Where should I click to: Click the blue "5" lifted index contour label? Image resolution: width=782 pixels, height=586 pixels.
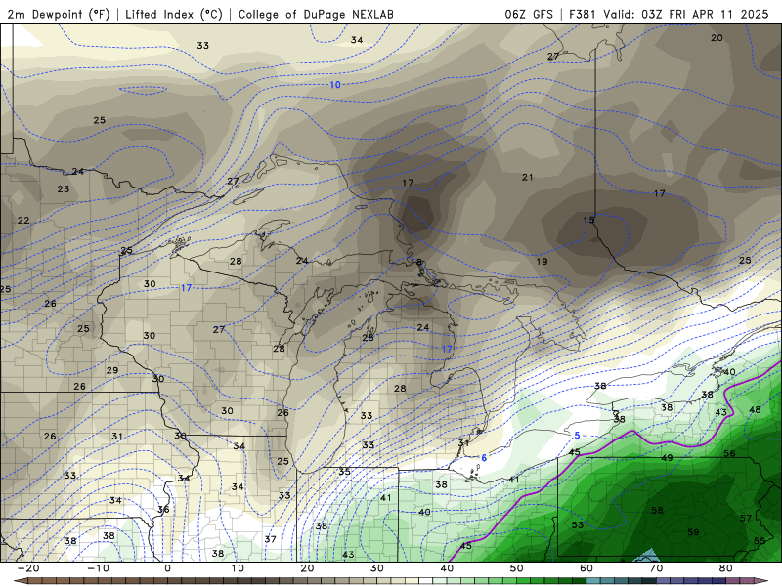pos(577,436)
